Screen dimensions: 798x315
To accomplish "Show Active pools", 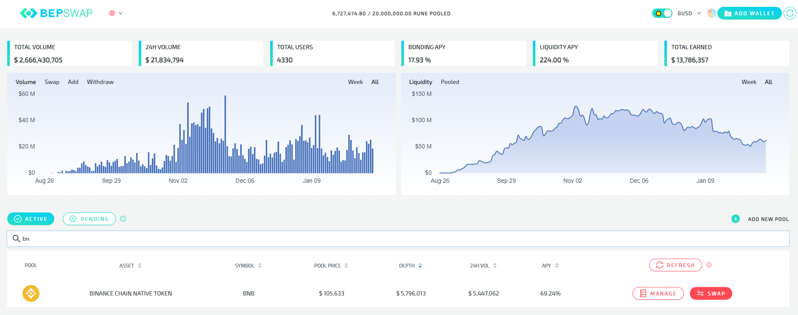I will (x=31, y=219).
